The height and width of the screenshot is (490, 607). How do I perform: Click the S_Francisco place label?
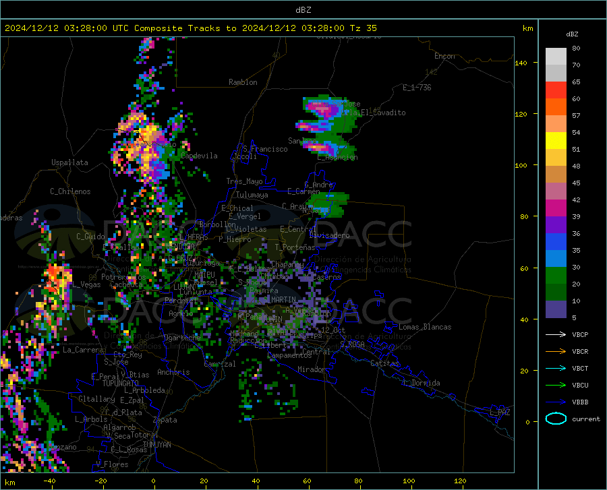point(265,149)
